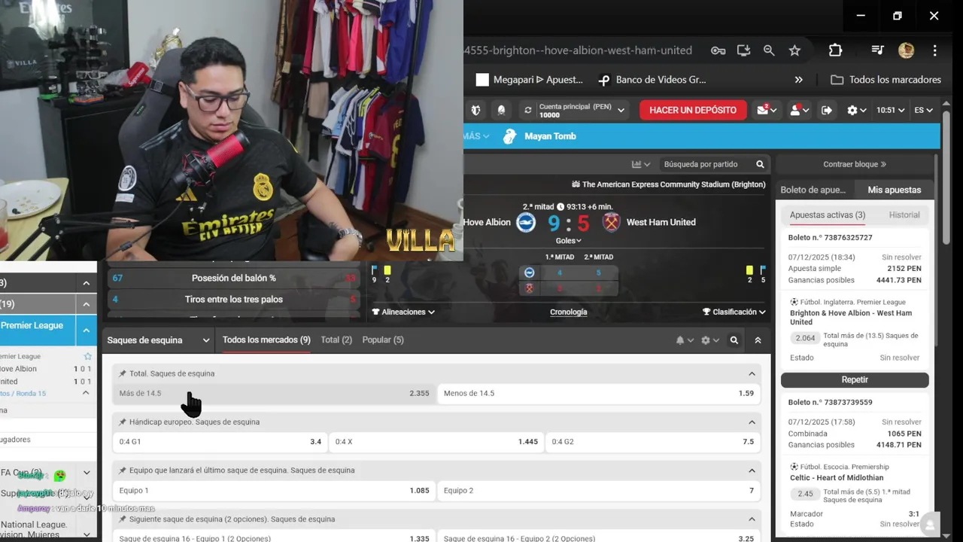Click the HACER UN DEPÓSITO button
Viewport: 963px width, 542px height.
click(693, 110)
